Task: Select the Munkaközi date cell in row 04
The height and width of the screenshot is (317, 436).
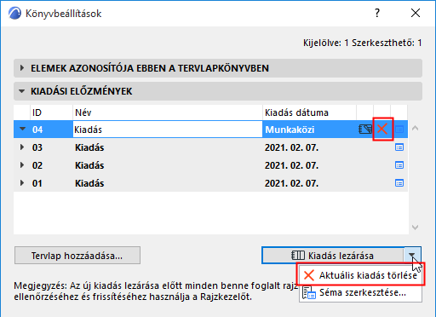Action: [290, 130]
